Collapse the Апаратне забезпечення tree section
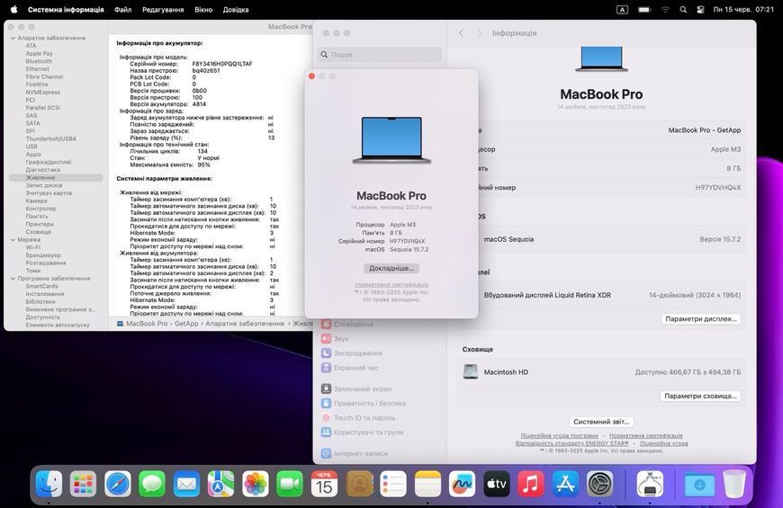This screenshot has height=508, width=783. pyautogui.click(x=13, y=38)
